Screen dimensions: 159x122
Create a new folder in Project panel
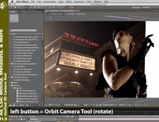coord(14,105)
